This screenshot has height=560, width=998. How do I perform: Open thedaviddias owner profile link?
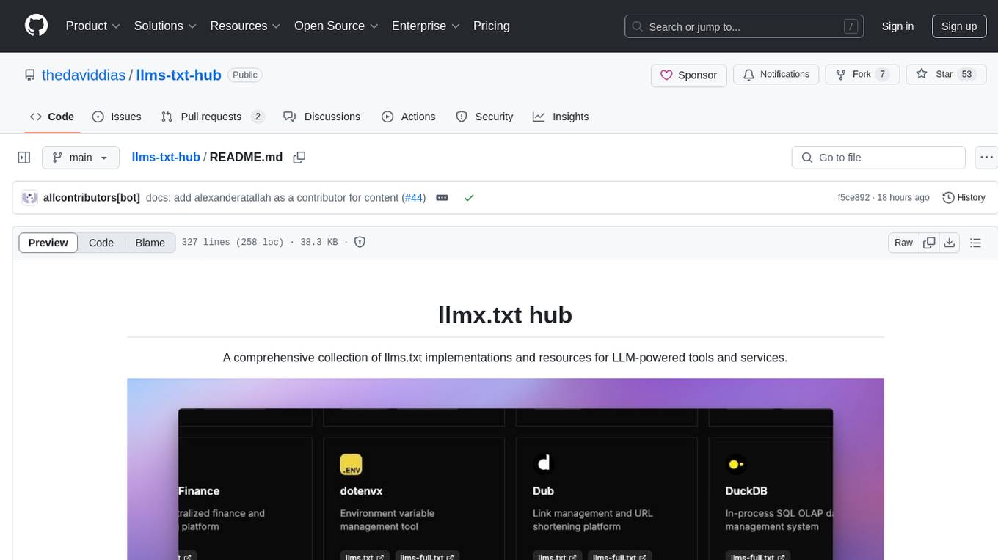click(x=84, y=75)
